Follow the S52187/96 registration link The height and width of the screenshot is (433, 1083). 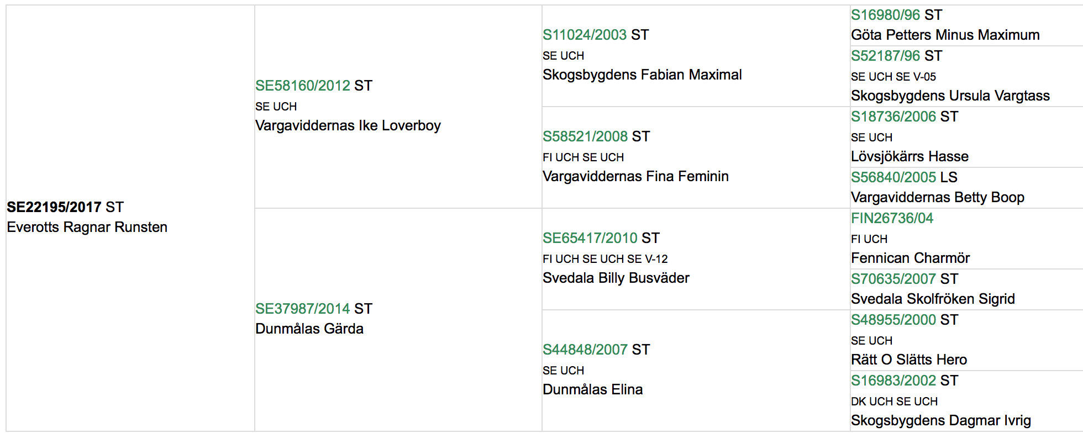tap(886, 56)
